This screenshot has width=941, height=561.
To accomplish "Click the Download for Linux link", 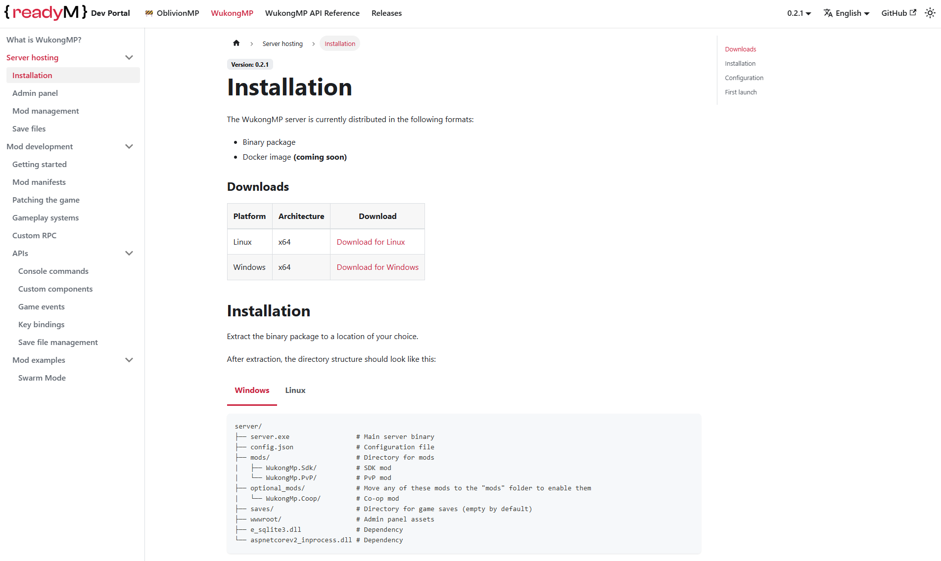I will pyautogui.click(x=371, y=242).
